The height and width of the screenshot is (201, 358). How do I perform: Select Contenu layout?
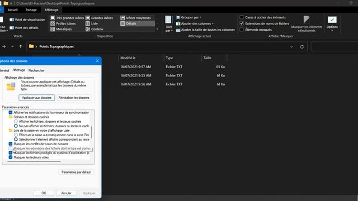click(95, 29)
